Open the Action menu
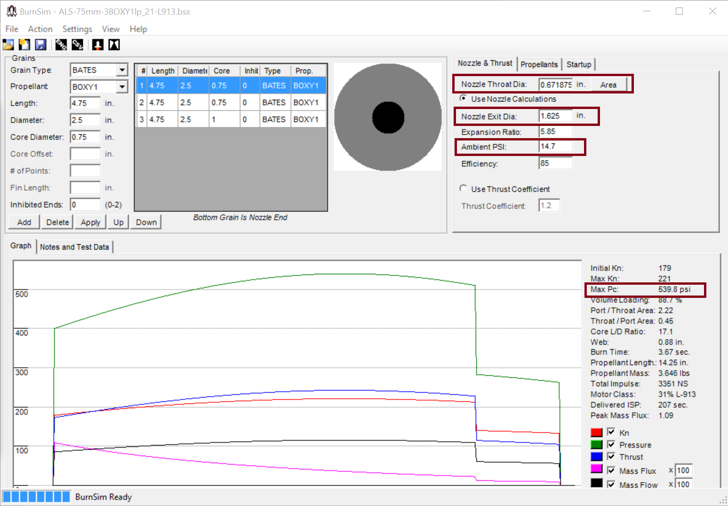Screen dimensions: 728x506 click(x=40, y=29)
